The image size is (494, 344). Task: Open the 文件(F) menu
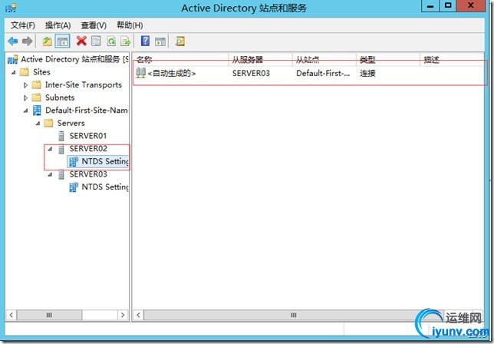tap(23, 25)
